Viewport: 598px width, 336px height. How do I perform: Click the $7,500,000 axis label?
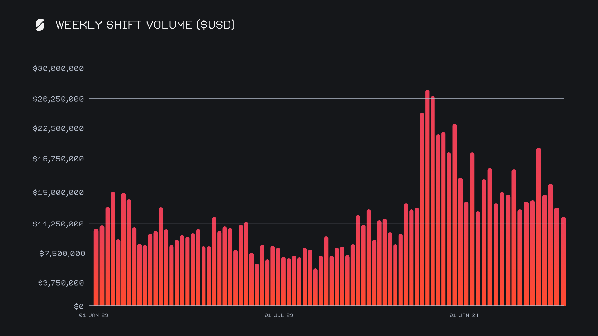pos(62,254)
